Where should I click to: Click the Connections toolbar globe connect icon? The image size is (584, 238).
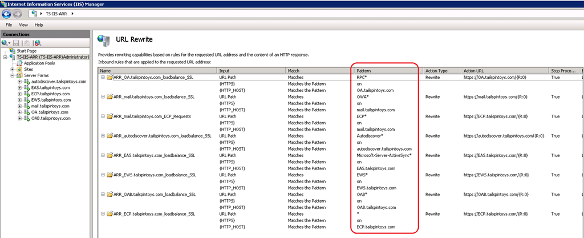[x=6, y=42]
